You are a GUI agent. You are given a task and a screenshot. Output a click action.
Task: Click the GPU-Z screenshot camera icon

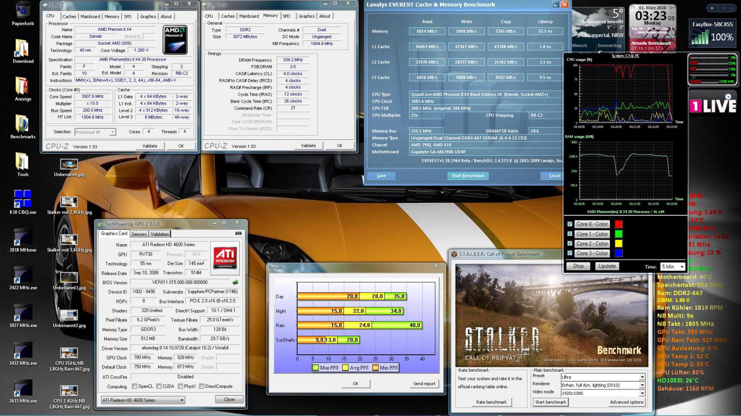pyautogui.click(x=238, y=233)
